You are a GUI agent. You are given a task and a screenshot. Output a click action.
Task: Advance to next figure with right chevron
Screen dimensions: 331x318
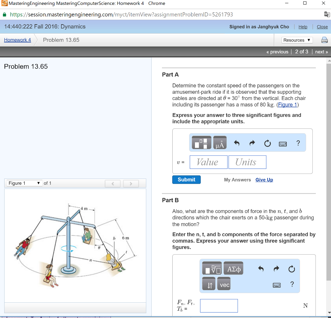[x=131, y=183]
